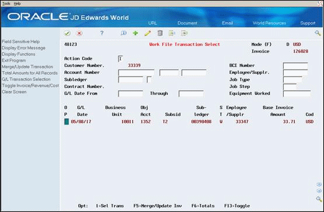The height and width of the screenshot is (212, 324).
Task: Click the G/L Date From field
Action: click(x=130, y=94)
